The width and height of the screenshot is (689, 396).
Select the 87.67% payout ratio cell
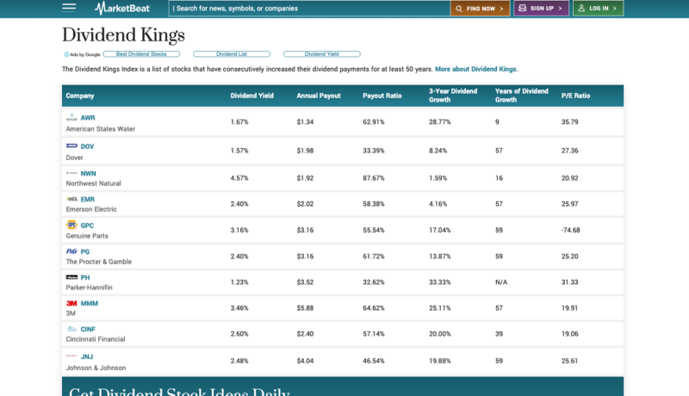pyautogui.click(x=374, y=178)
